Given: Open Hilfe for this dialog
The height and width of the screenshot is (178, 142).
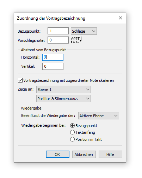Looking at the screenshot, I should pyautogui.click(x=110, y=154).
